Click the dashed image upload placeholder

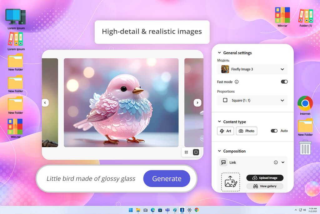pos(231,182)
